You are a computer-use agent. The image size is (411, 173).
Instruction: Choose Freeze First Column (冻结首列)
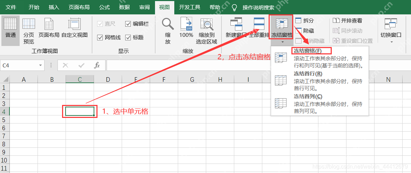click(x=320, y=103)
